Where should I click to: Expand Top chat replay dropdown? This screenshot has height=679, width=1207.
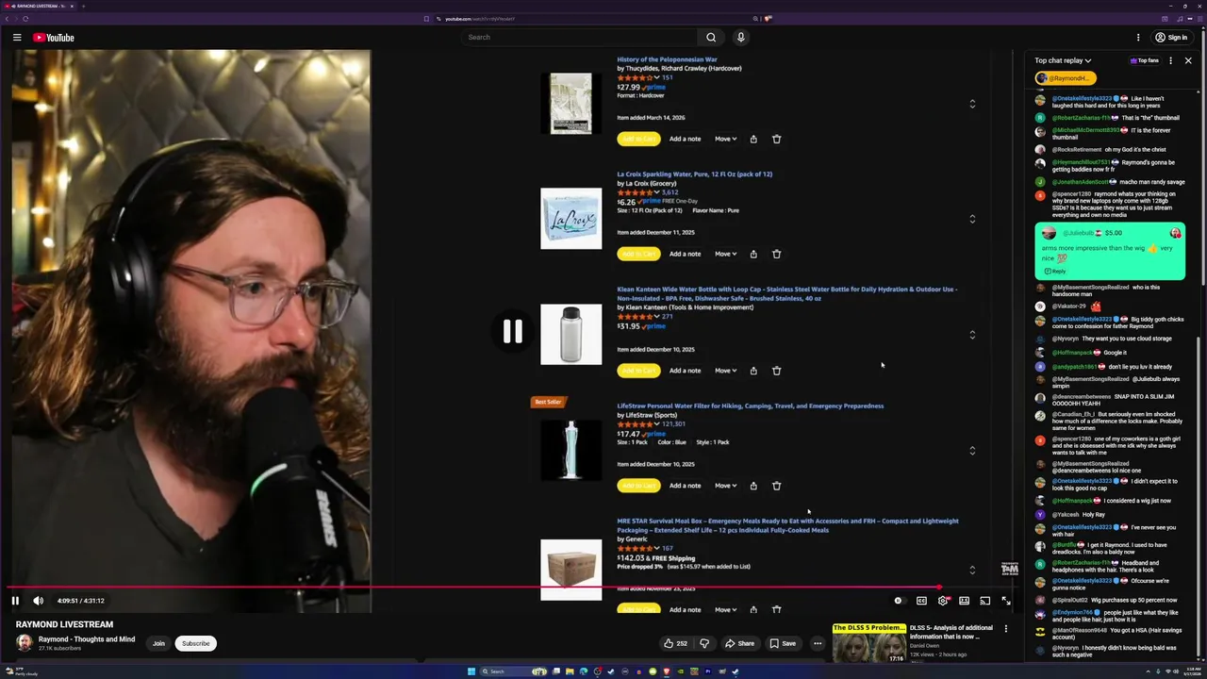pos(1063,60)
